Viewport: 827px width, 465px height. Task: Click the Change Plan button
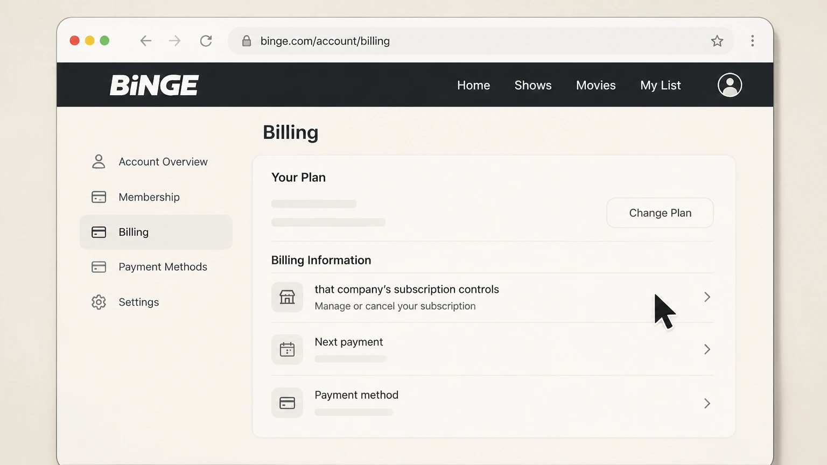tap(660, 213)
